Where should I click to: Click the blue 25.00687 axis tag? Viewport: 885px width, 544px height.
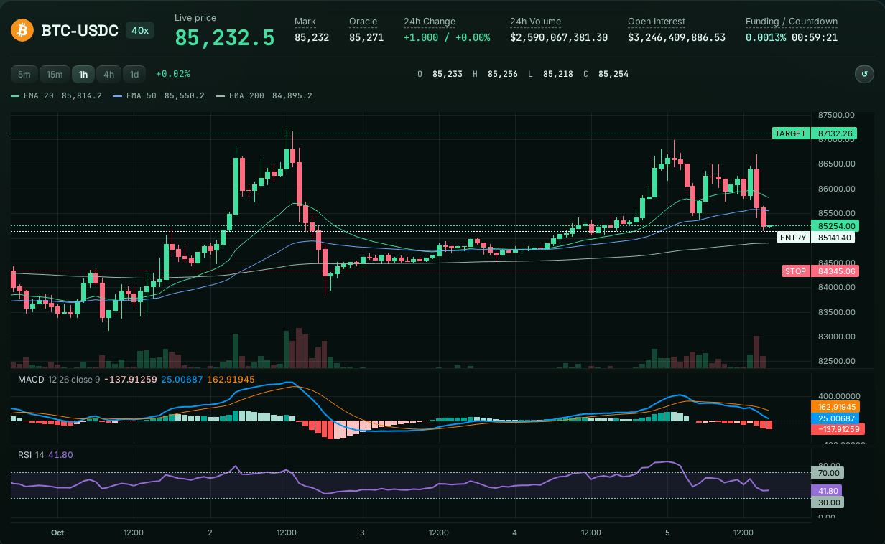pos(835,418)
